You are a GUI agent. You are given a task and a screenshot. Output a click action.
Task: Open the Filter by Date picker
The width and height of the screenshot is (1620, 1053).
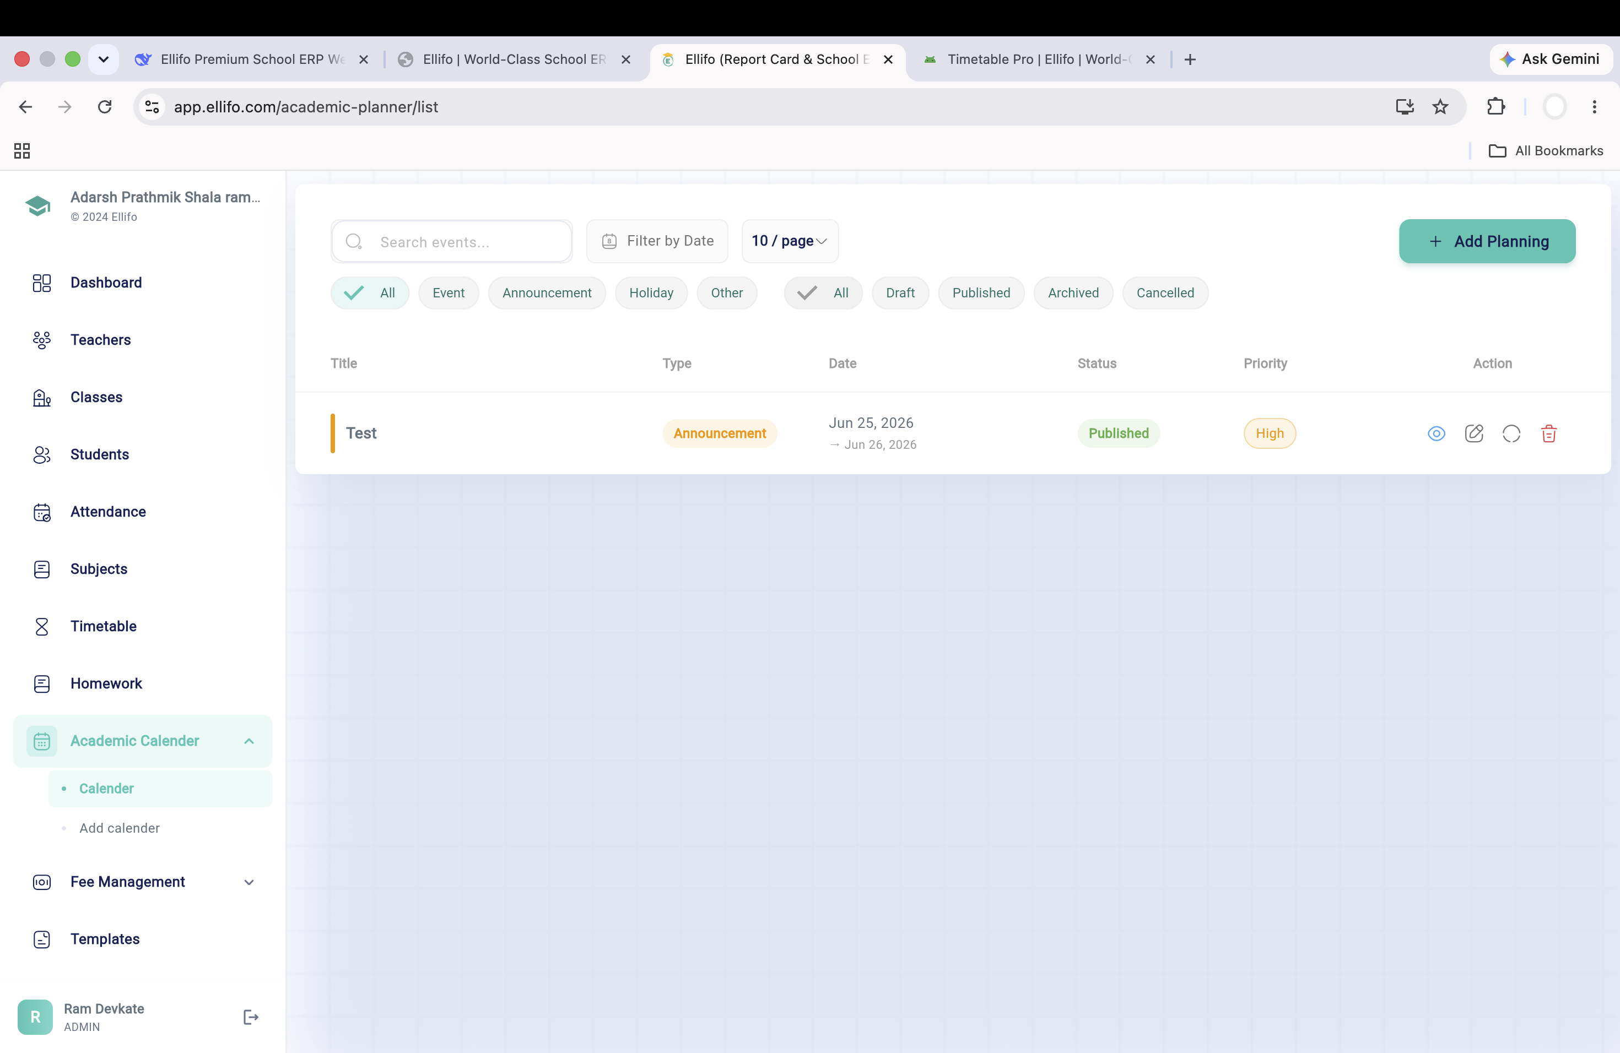tap(657, 241)
